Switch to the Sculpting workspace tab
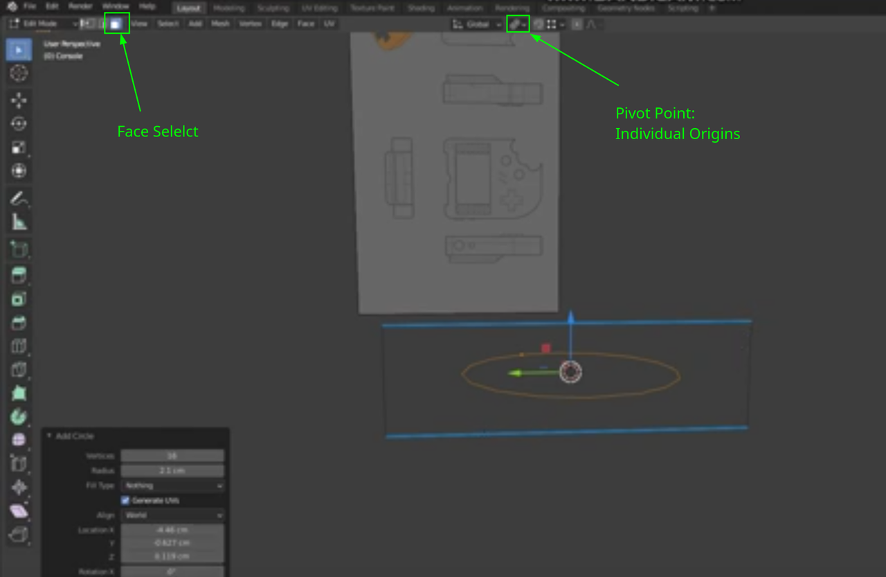Viewport: 886px width, 577px height. [x=273, y=8]
